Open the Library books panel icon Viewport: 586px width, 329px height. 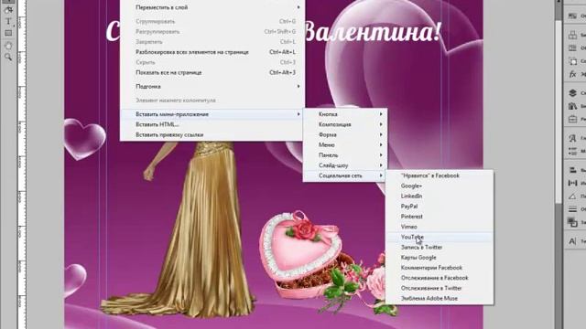(x=572, y=106)
